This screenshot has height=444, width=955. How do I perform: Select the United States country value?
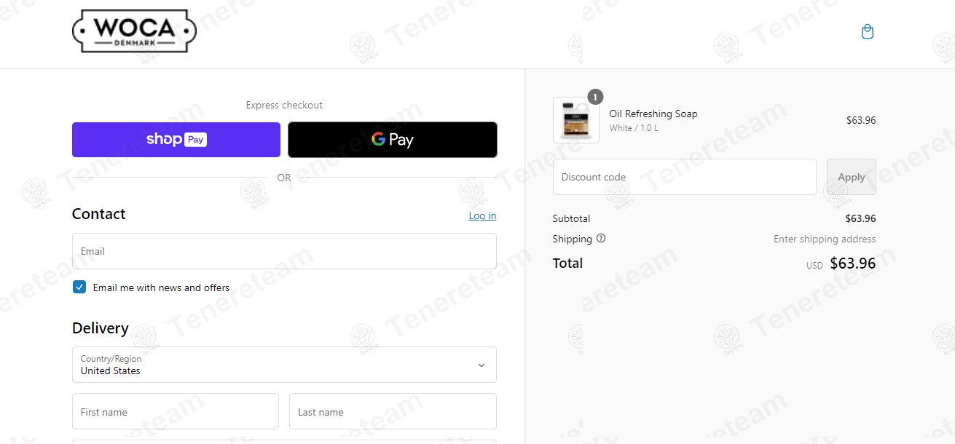click(x=111, y=370)
